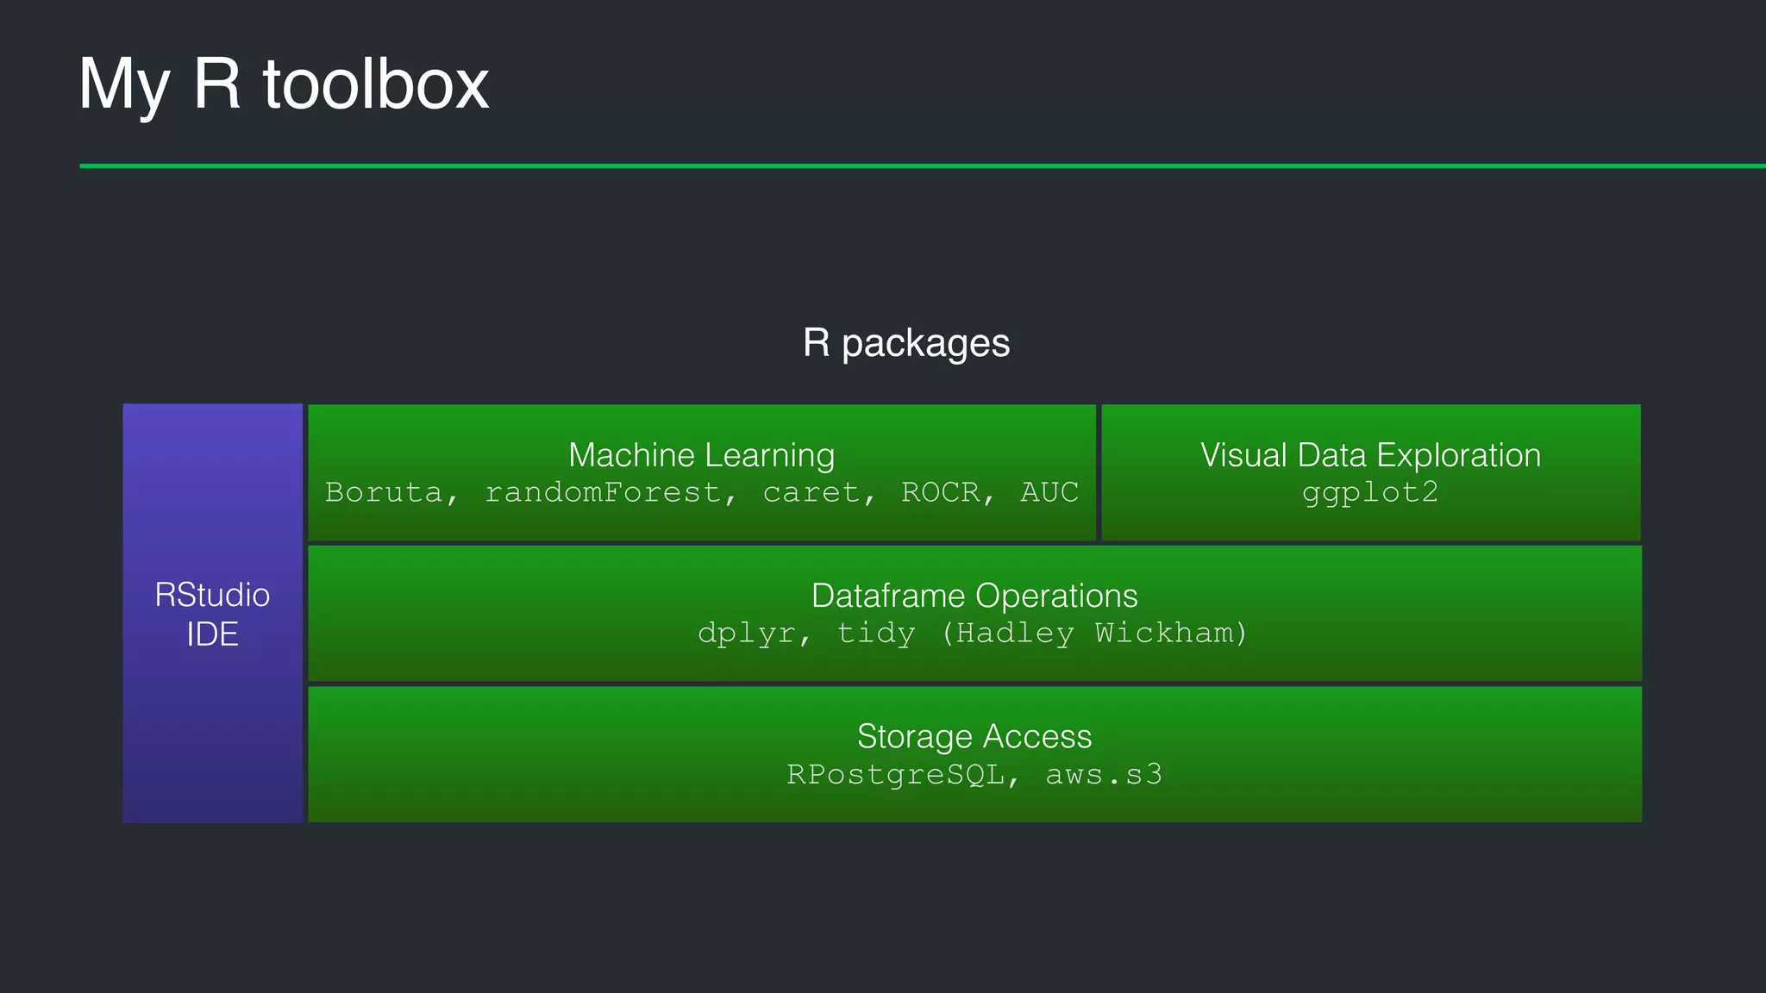Select the 'caret' package name
Viewport: 1766px width, 993px height.
tap(811, 492)
